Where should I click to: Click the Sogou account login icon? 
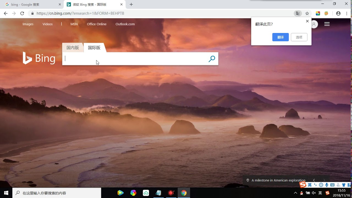[x=338, y=185]
